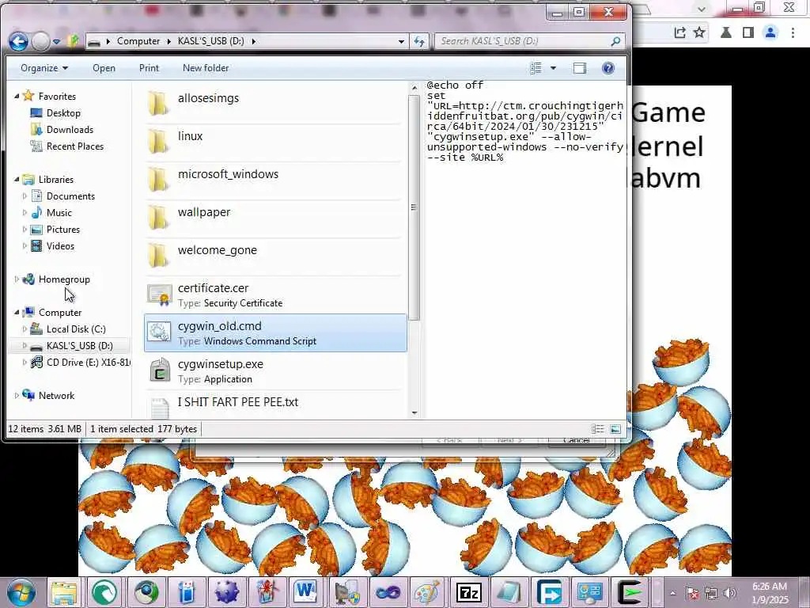Click the file list scrollbar thumb
Screen dimensions: 810x608
pyautogui.click(x=414, y=207)
